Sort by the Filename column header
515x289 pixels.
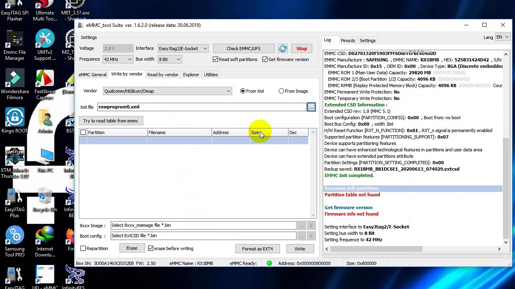(x=179, y=132)
